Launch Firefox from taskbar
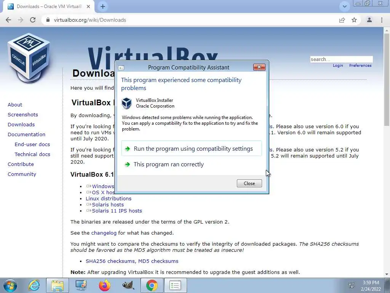The width and height of the screenshot is (390, 293). point(105,285)
